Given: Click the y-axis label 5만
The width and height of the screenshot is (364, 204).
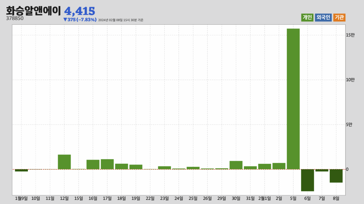Looking at the screenshot, I should point(349,125).
